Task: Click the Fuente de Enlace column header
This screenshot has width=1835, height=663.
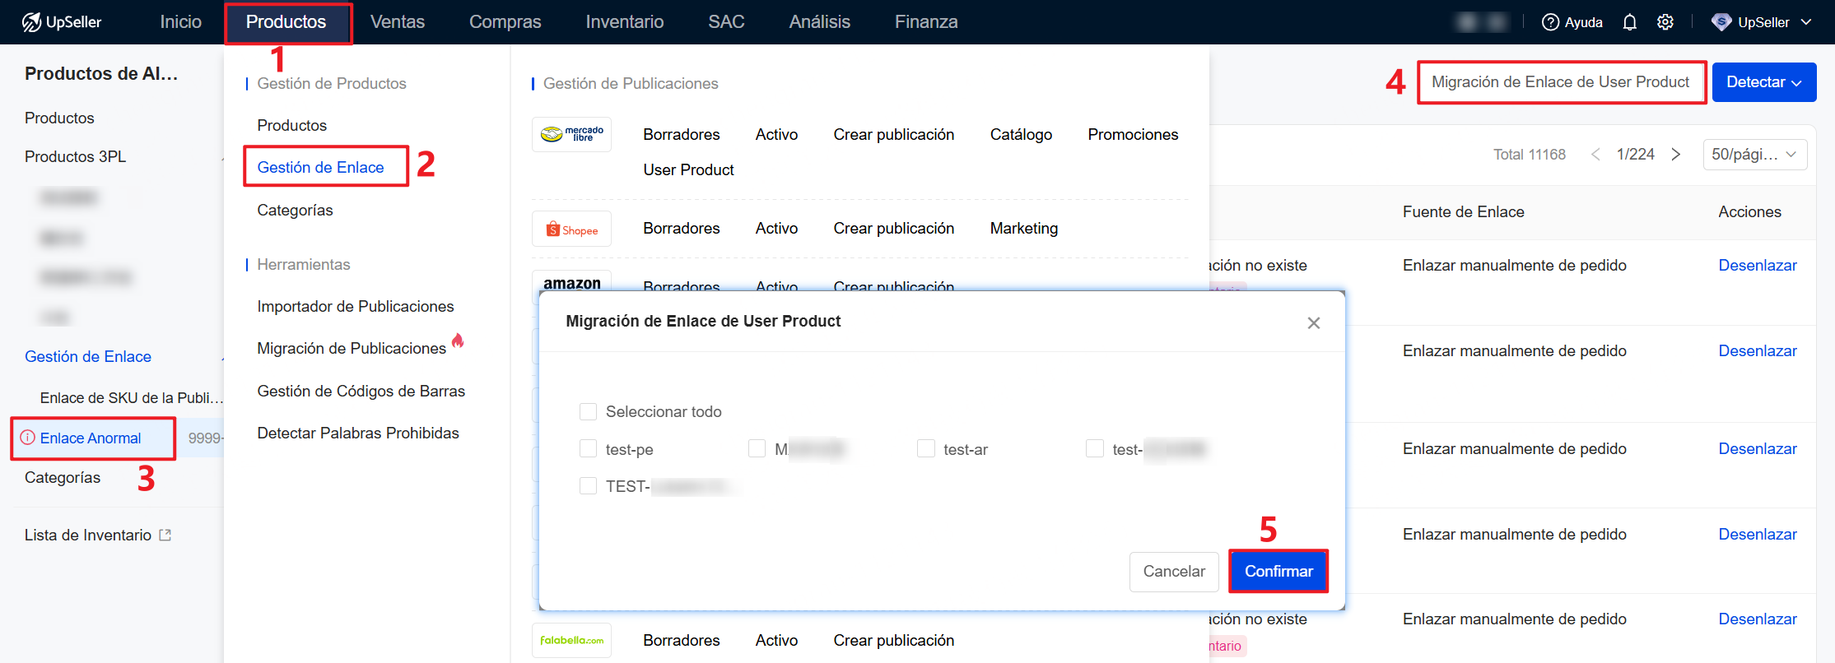Action: pyautogui.click(x=1464, y=211)
